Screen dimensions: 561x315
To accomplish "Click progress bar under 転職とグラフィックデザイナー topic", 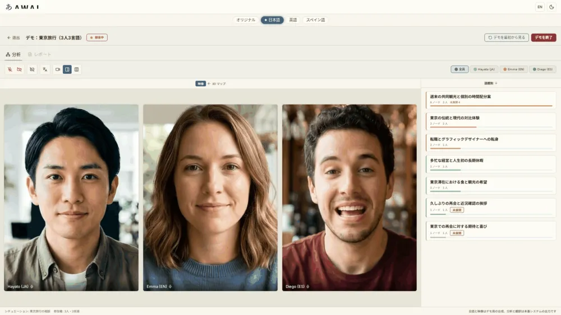I will [491, 148].
